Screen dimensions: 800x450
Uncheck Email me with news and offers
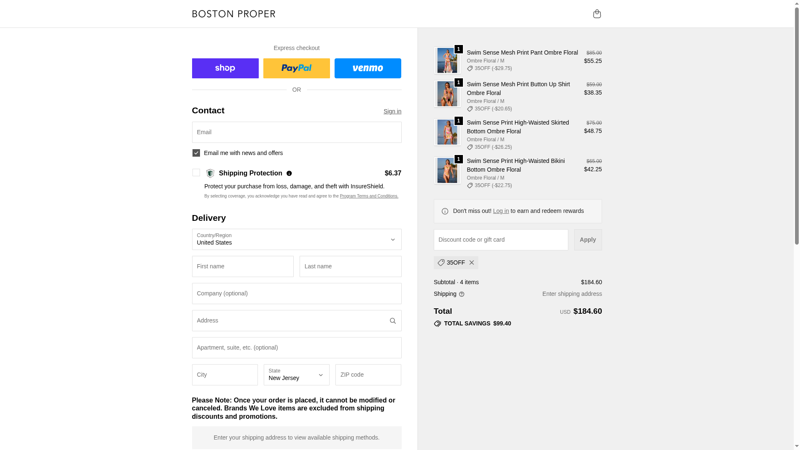(x=196, y=153)
